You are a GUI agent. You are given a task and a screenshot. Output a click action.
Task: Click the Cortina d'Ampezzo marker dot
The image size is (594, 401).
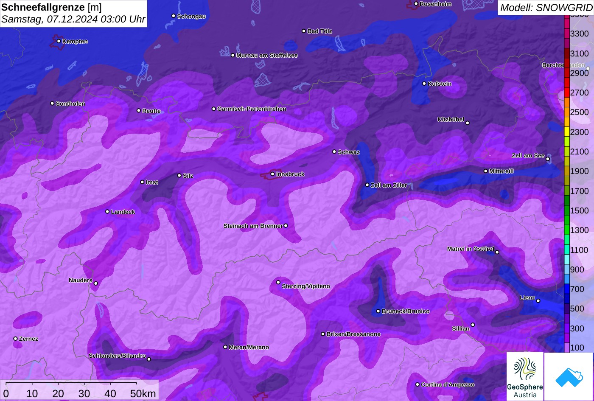coord(417,384)
